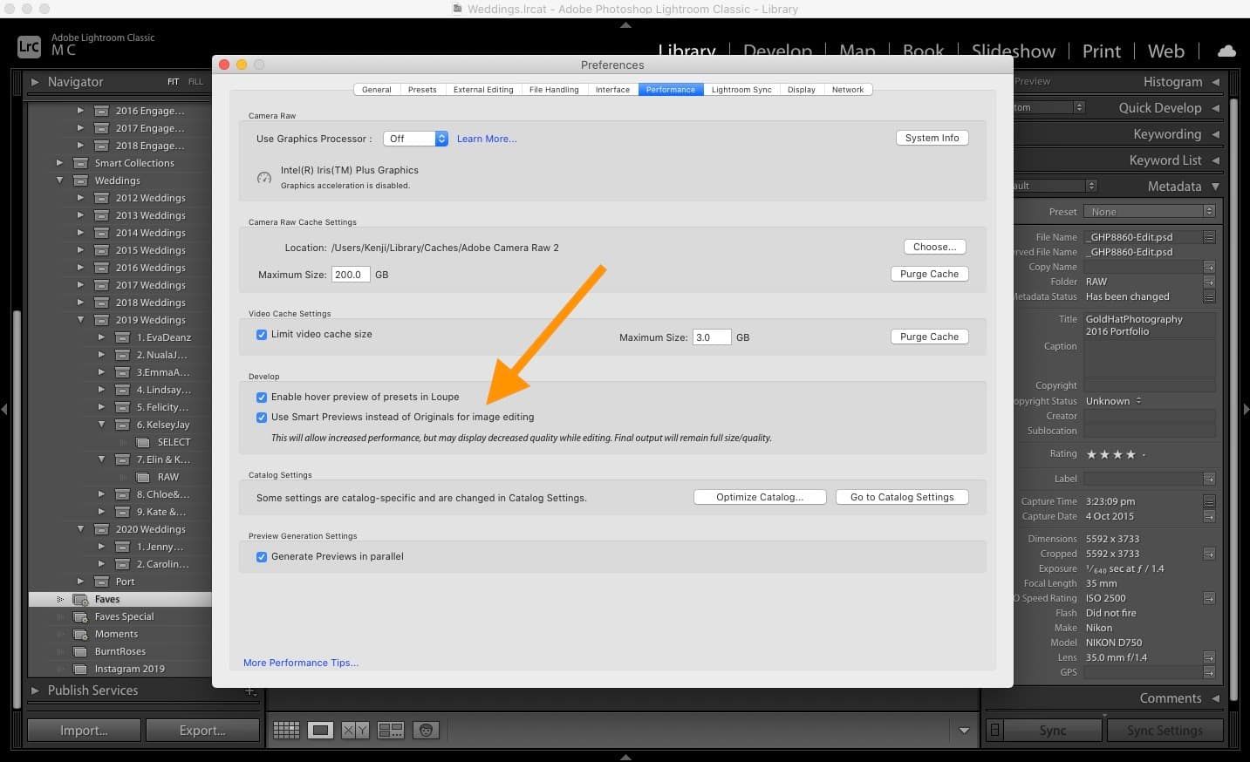Viewport: 1250px width, 762px height.
Task: Open Compare view XY icon
Action: click(x=355, y=730)
